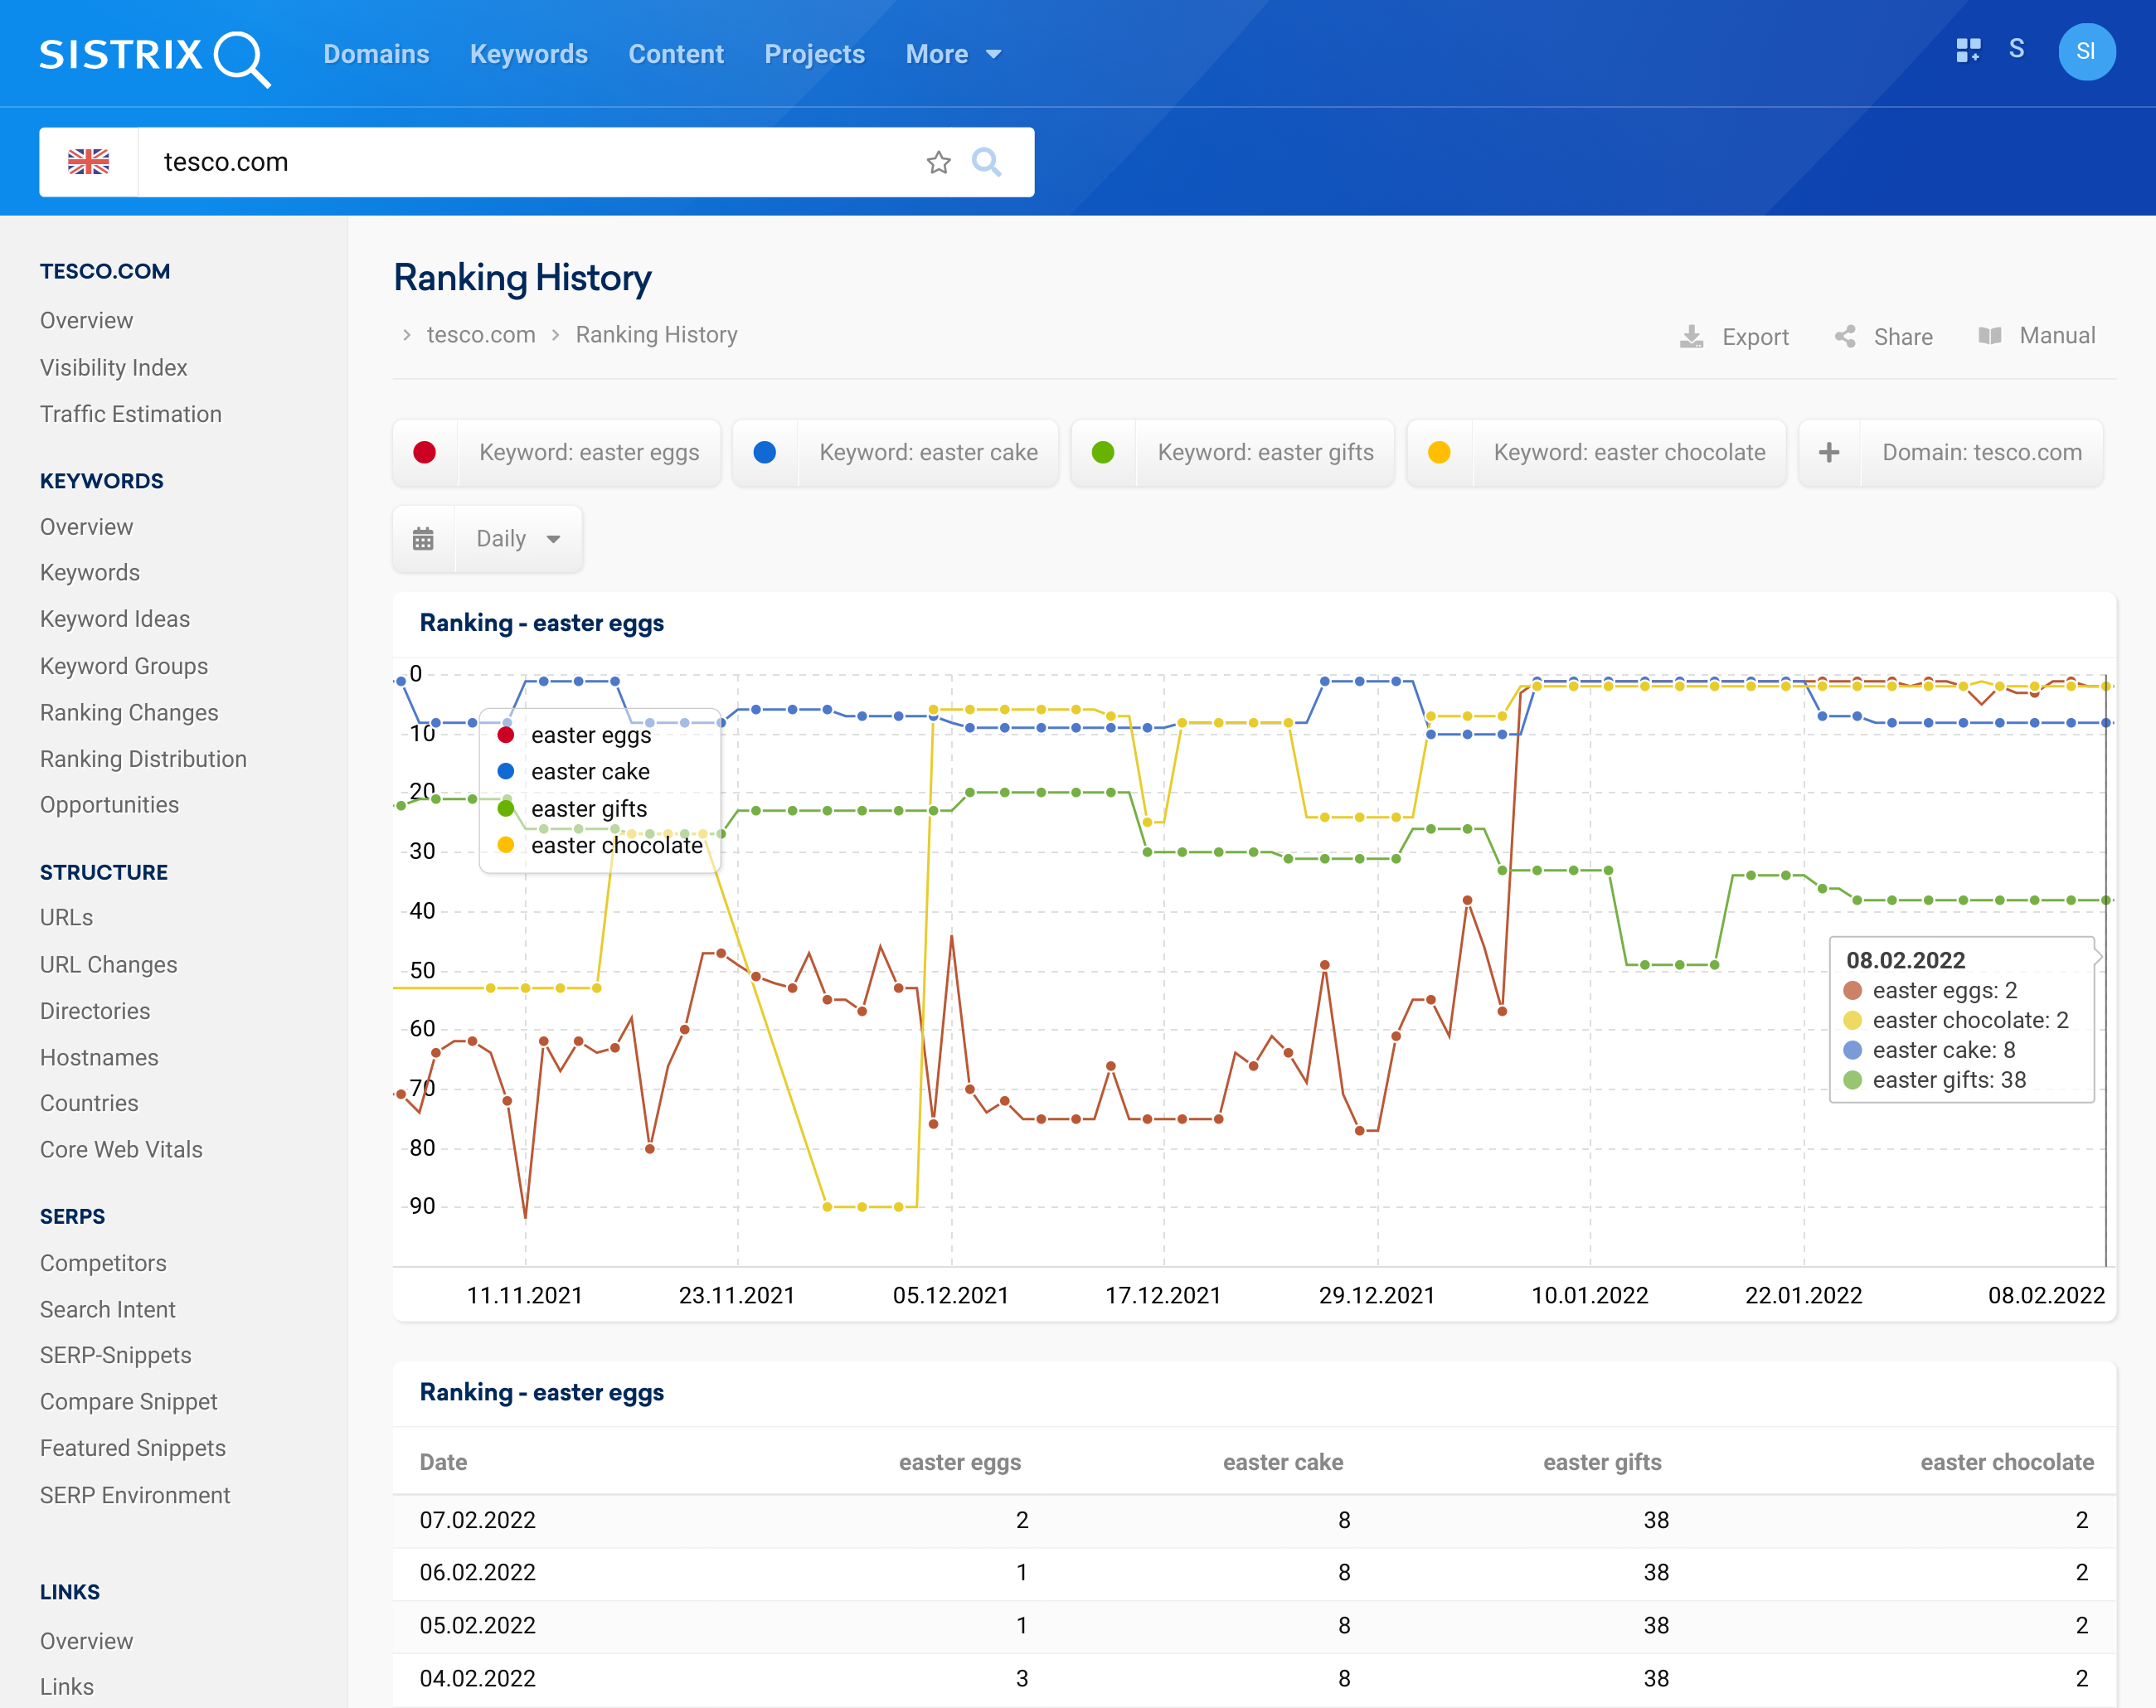Click red swatch of easter eggs keyword
Image resolution: width=2156 pixels, height=1708 pixels.
point(425,452)
